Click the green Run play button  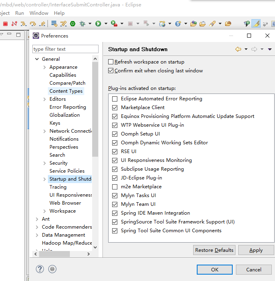(98, 24)
